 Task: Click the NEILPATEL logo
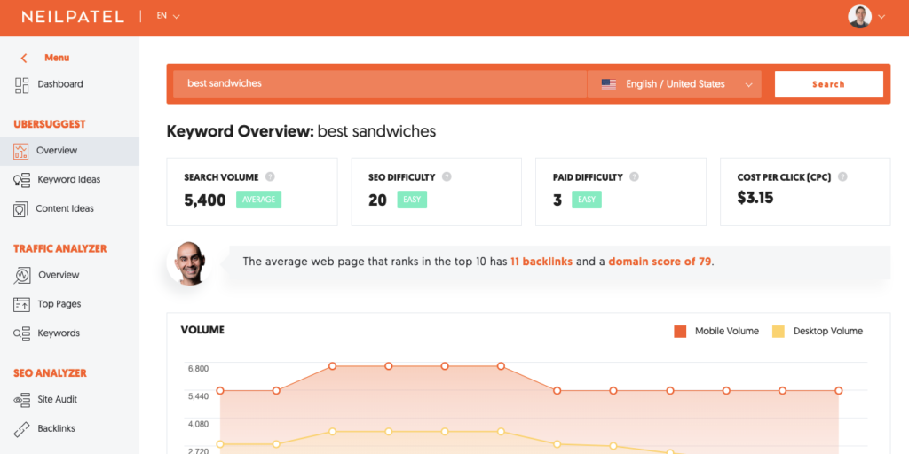(x=73, y=17)
